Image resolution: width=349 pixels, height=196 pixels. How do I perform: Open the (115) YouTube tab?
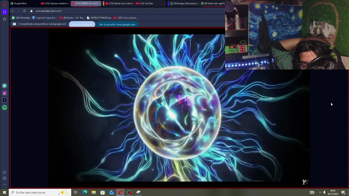pyautogui.click(x=150, y=4)
